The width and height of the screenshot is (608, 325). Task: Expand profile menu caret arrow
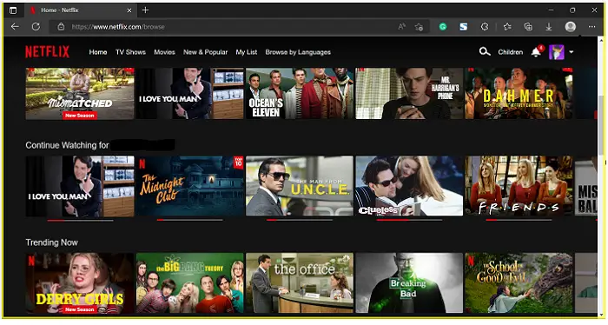point(572,52)
